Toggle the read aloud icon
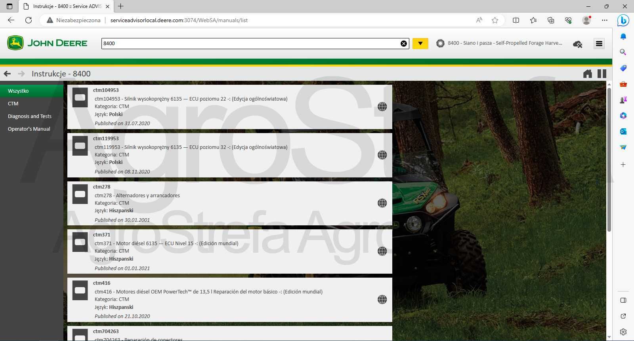The height and width of the screenshot is (341, 634). click(x=479, y=20)
